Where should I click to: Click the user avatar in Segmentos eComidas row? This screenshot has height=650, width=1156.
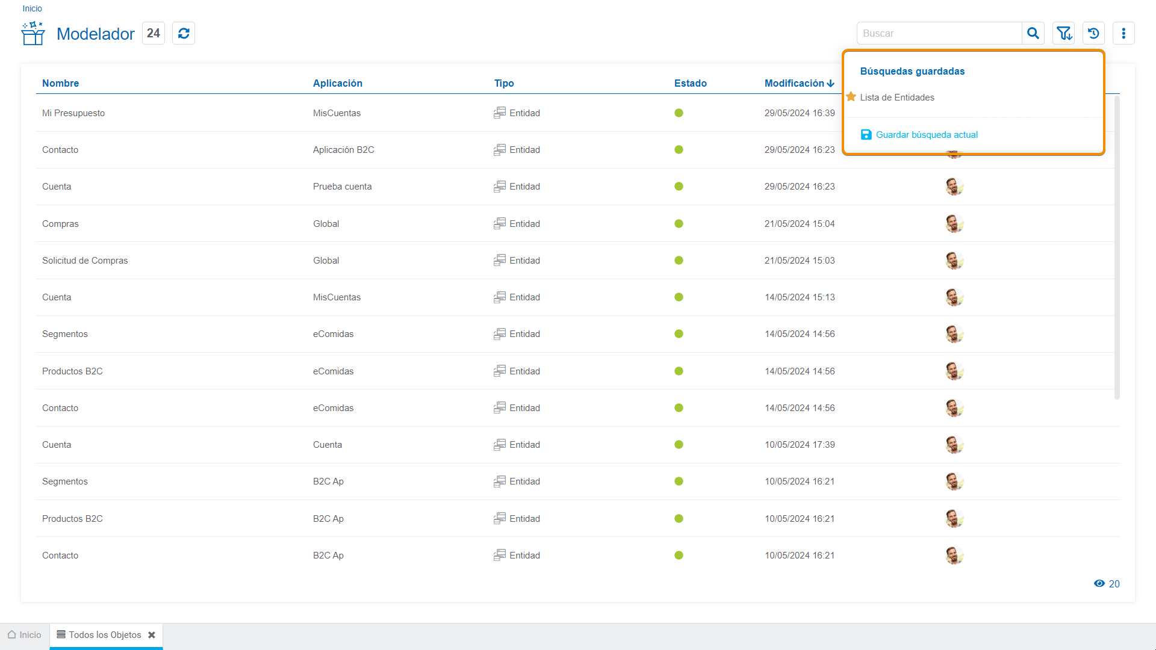coord(954,333)
